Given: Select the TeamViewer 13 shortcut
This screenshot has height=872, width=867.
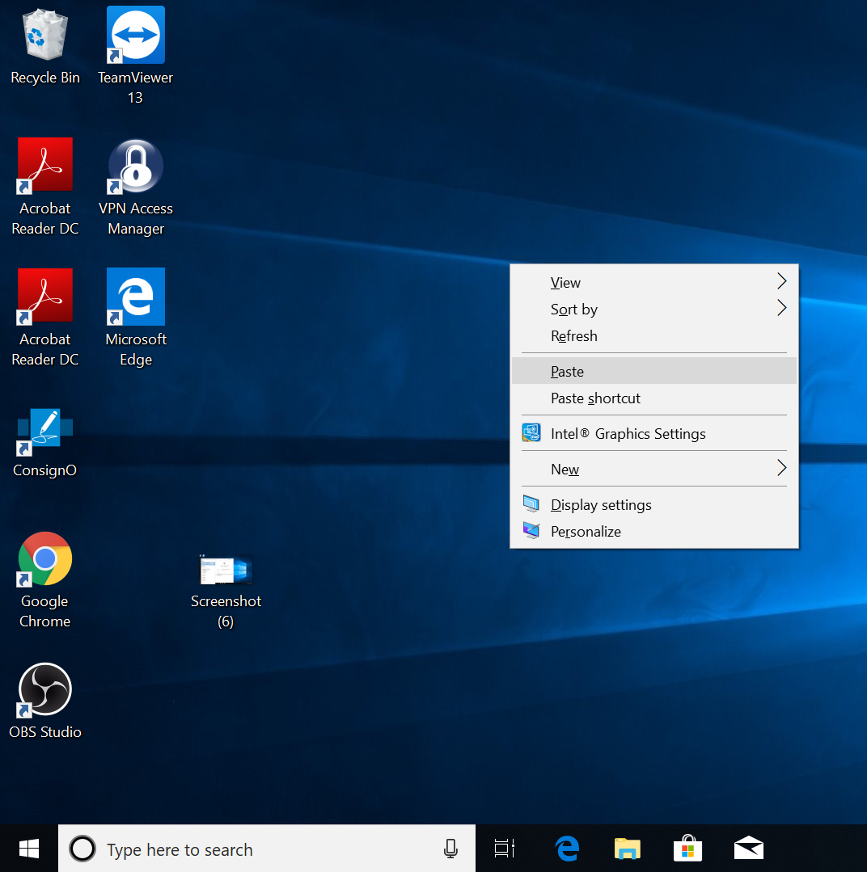Looking at the screenshot, I should [135, 56].
